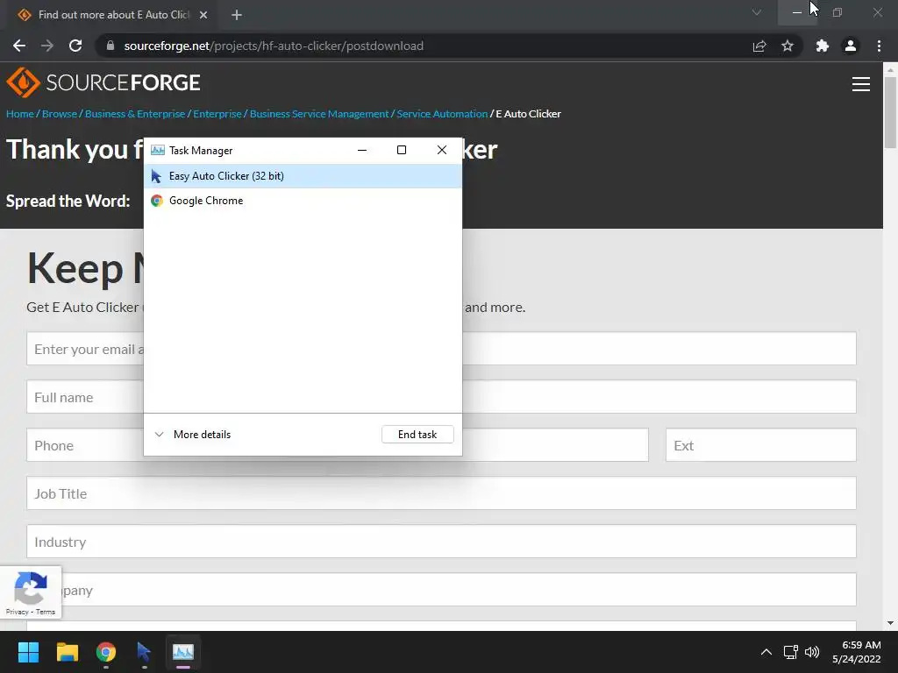Viewport: 898px width, 673px height.
Task: Click the volume speaker tray icon
Action: [x=812, y=652]
